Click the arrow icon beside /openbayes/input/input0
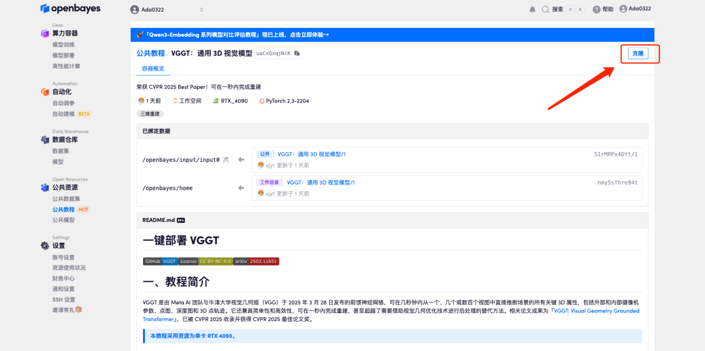This screenshot has width=705, height=351. click(241, 160)
